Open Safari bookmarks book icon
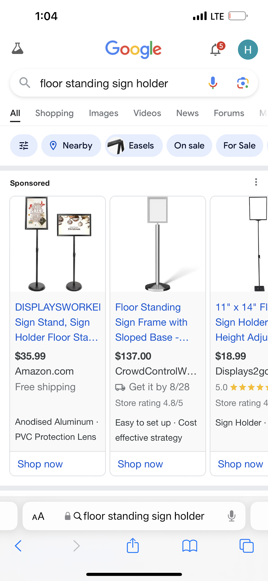The width and height of the screenshot is (268, 581). pyautogui.click(x=190, y=546)
